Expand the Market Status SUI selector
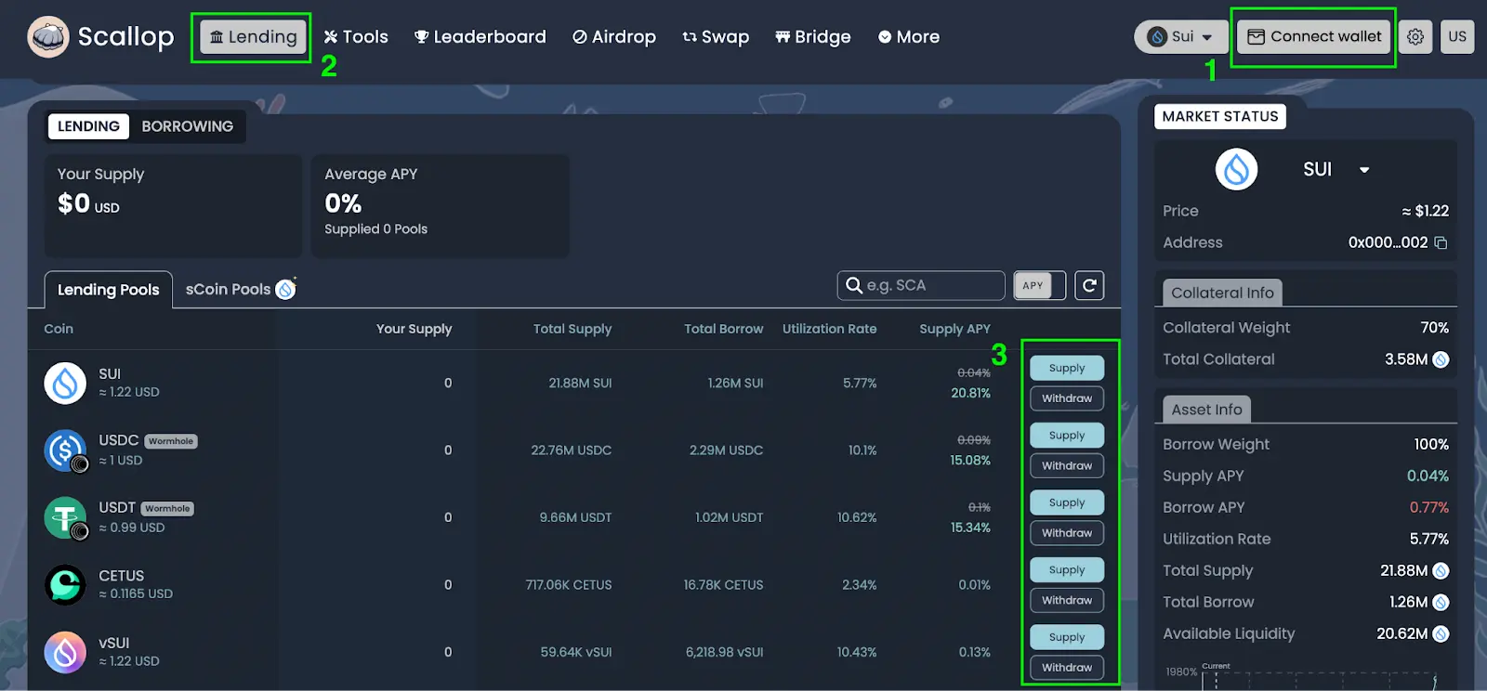Viewport: 1487px width, 691px height. tap(1363, 170)
